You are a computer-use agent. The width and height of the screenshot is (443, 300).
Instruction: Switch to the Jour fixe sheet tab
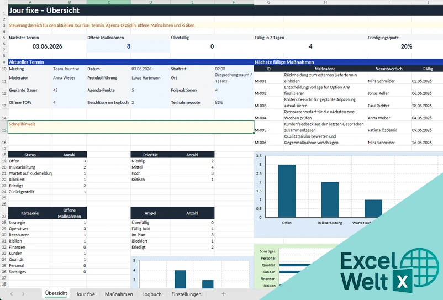point(85,294)
